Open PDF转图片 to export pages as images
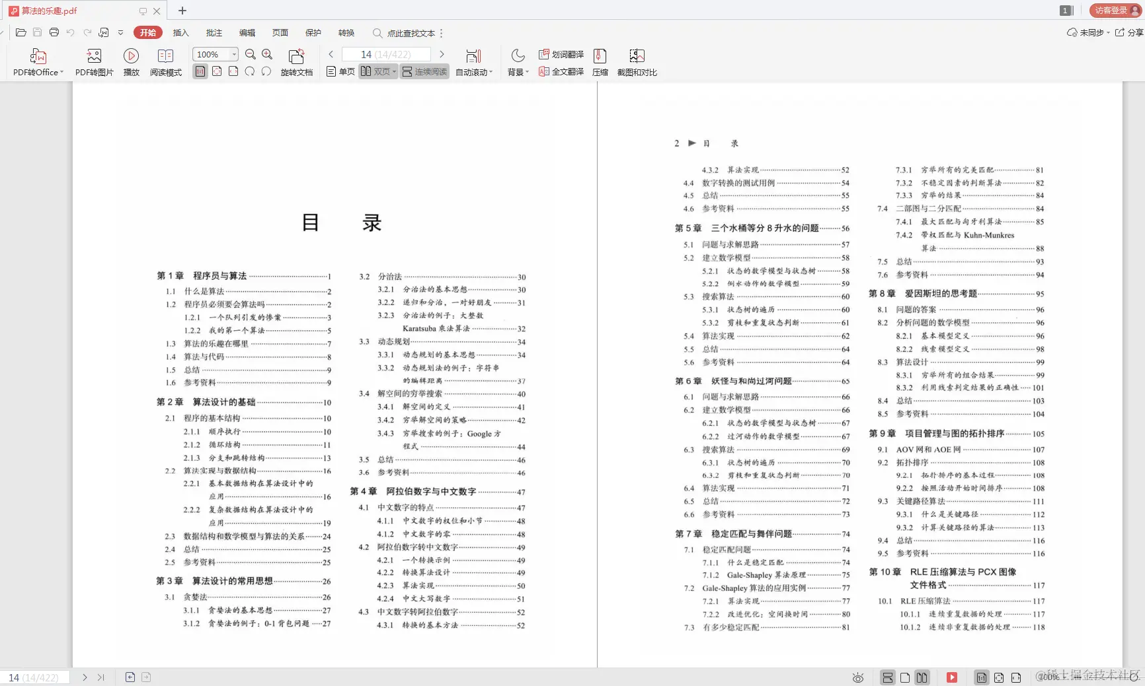The image size is (1145, 686). (93, 61)
